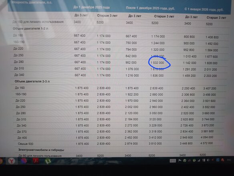Image resolution: width=234 pixels, height=176 pixels.
Task: Select the value 4 572 000
Action: pyautogui.click(x=206, y=143)
